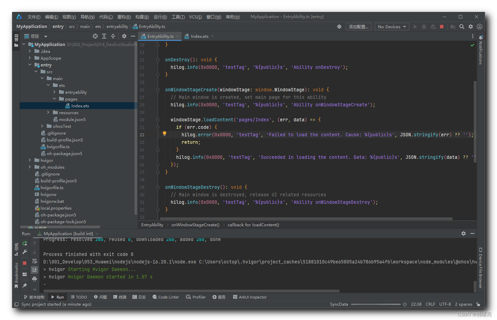The height and width of the screenshot is (320, 497).
Task: Open the user account avatar icon
Action: click(x=480, y=27)
